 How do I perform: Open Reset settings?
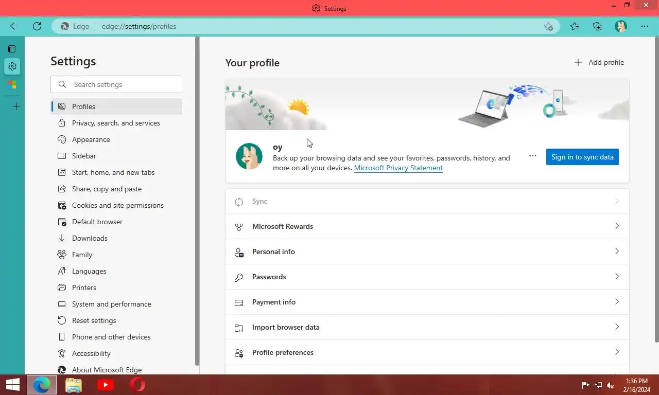click(x=116, y=320)
